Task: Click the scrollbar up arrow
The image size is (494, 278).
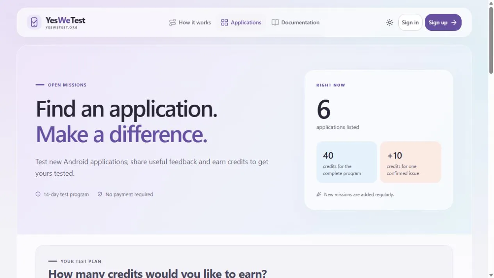Action: tap(491, 3)
